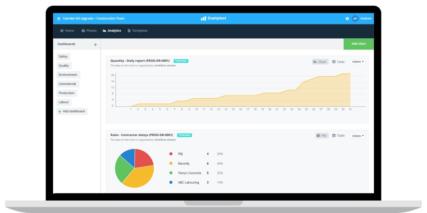
Task: Click the yellow Electrify legend dot
Action: [171, 163]
